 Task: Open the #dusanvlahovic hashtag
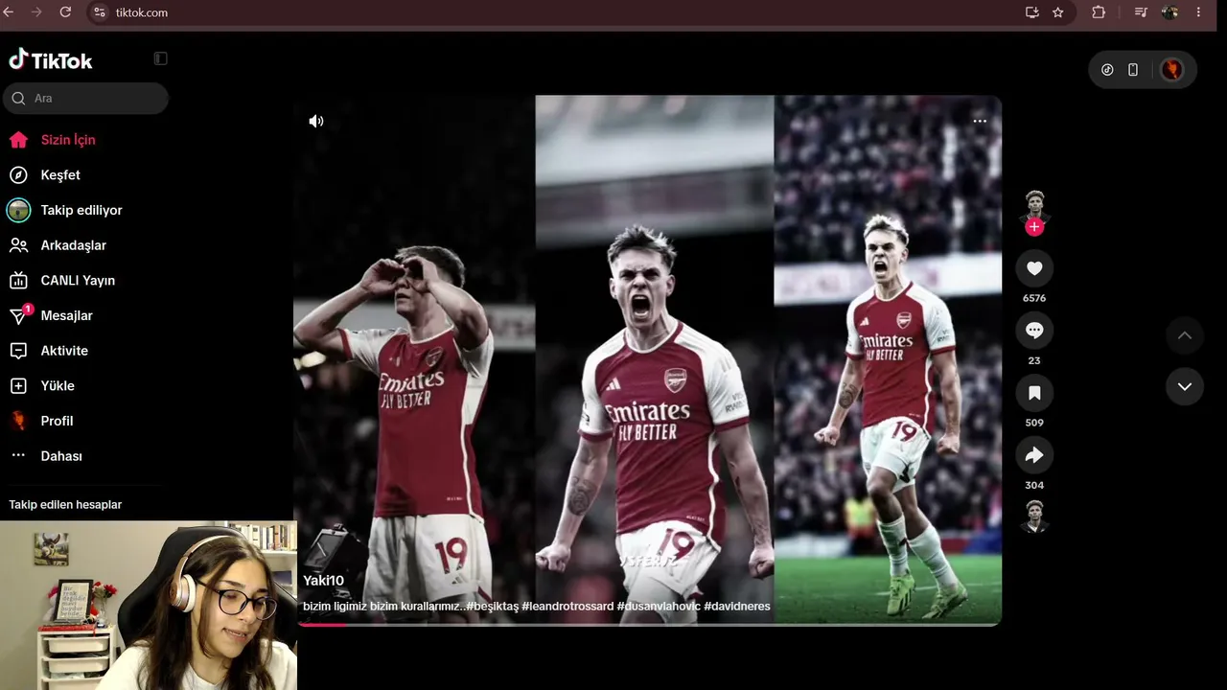coord(659,607)
